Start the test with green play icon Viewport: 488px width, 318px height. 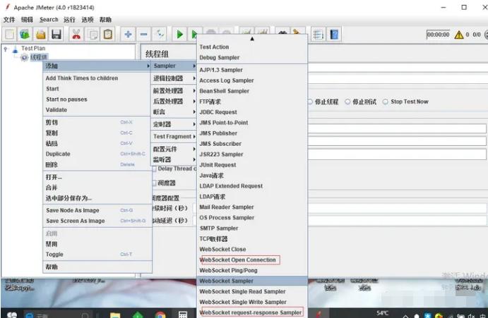179,34
